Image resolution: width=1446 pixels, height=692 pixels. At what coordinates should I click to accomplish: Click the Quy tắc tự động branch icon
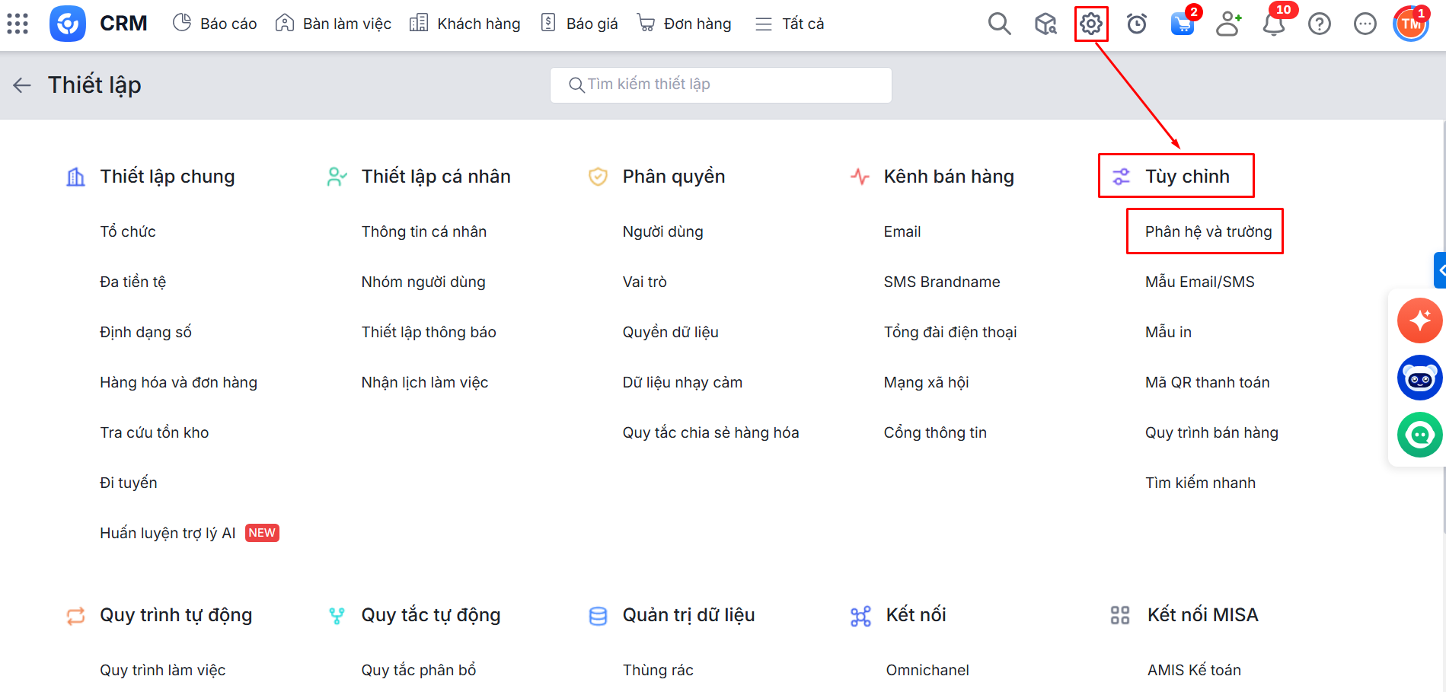tap(337, 616)
